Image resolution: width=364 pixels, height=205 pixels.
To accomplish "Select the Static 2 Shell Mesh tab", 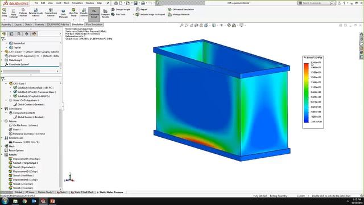I will (82, 192).
